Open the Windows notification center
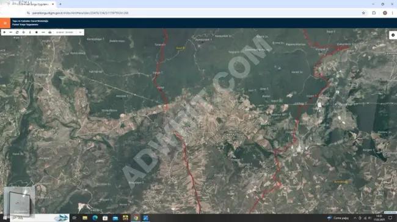 [x=390, y=218]
